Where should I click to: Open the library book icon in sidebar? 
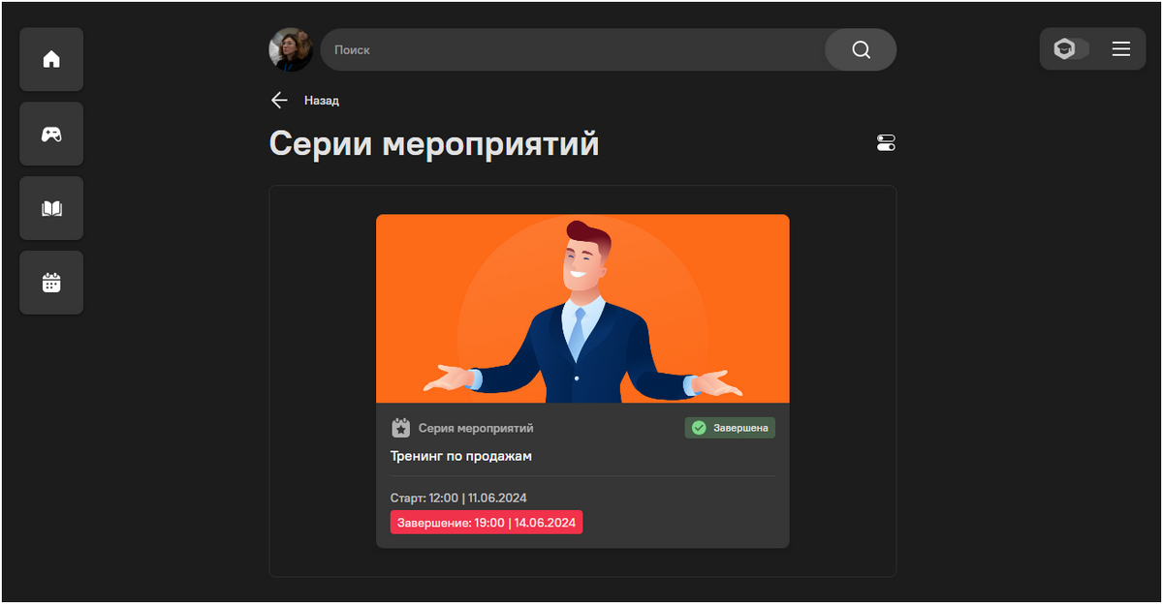pos(50,207)
